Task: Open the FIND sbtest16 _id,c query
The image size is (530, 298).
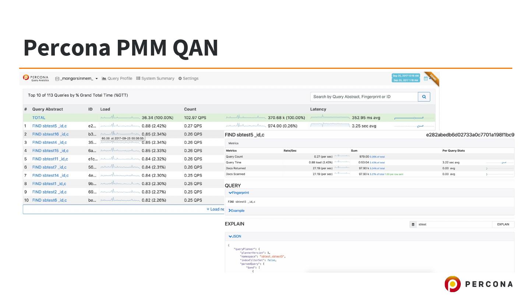Action: click(50, 134)
